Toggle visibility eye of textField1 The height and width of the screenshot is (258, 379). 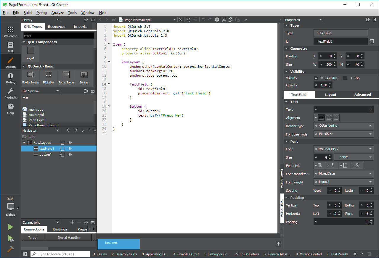70,149
